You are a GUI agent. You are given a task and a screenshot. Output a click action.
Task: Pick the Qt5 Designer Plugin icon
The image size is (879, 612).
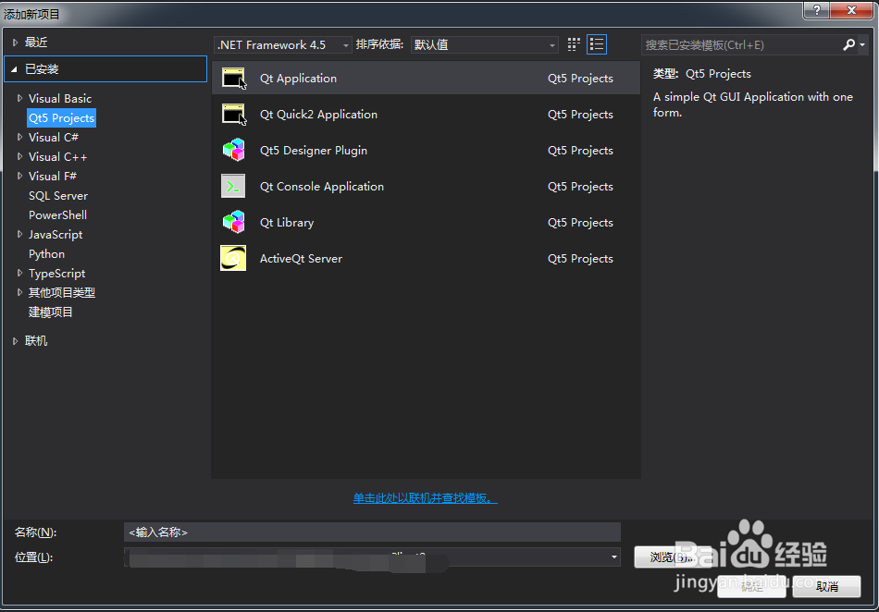[234, 150]
